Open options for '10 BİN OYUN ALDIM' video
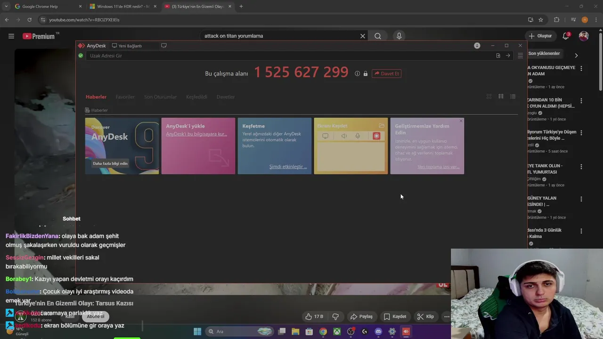The image size is (603, 339). tap(581, 101)
